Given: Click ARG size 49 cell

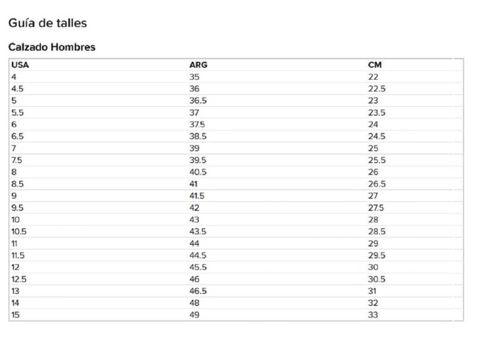Looking at the screenshot, I should [194, 315].
